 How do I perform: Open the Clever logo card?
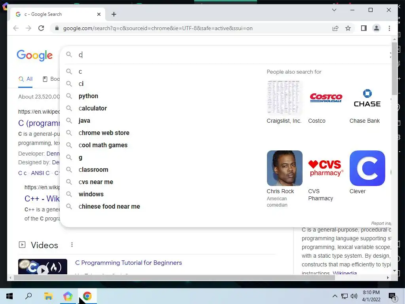point(367,168)
